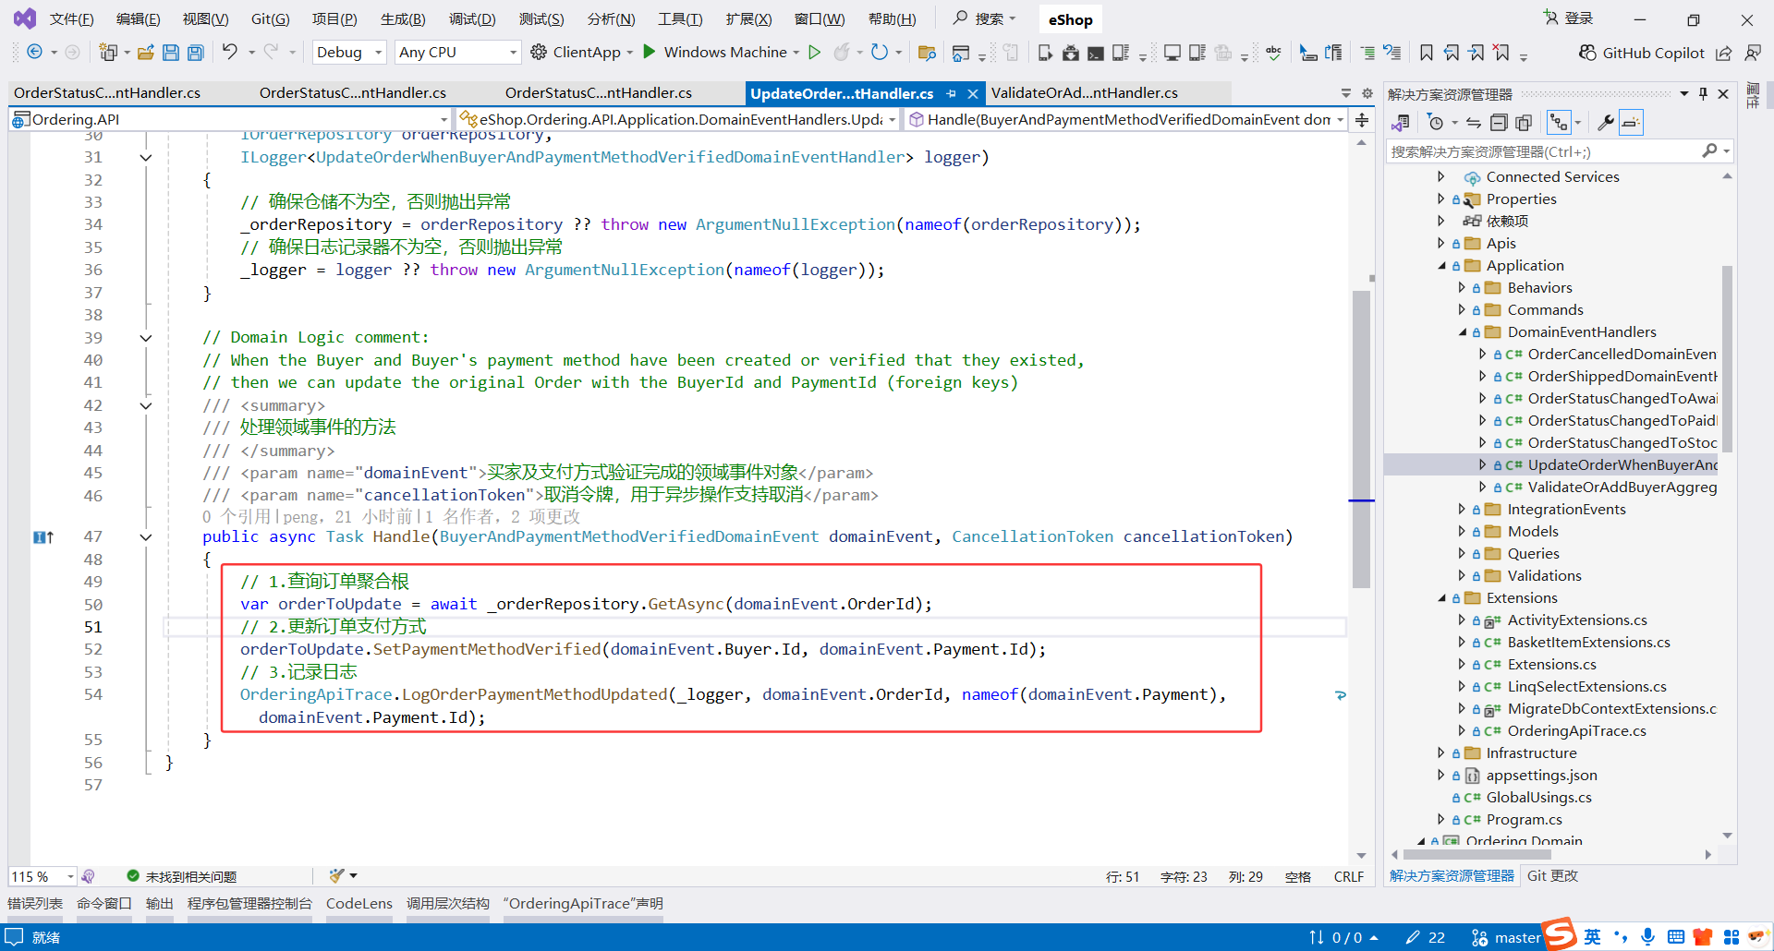Collapse all nodes in Solution Explorer
The width and height of the screenshot is (1774, 951).
pos(1499,123)
